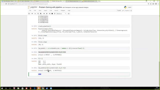Insert cell below with plus icon
The image size is (160, 90).
pos(32,13)
